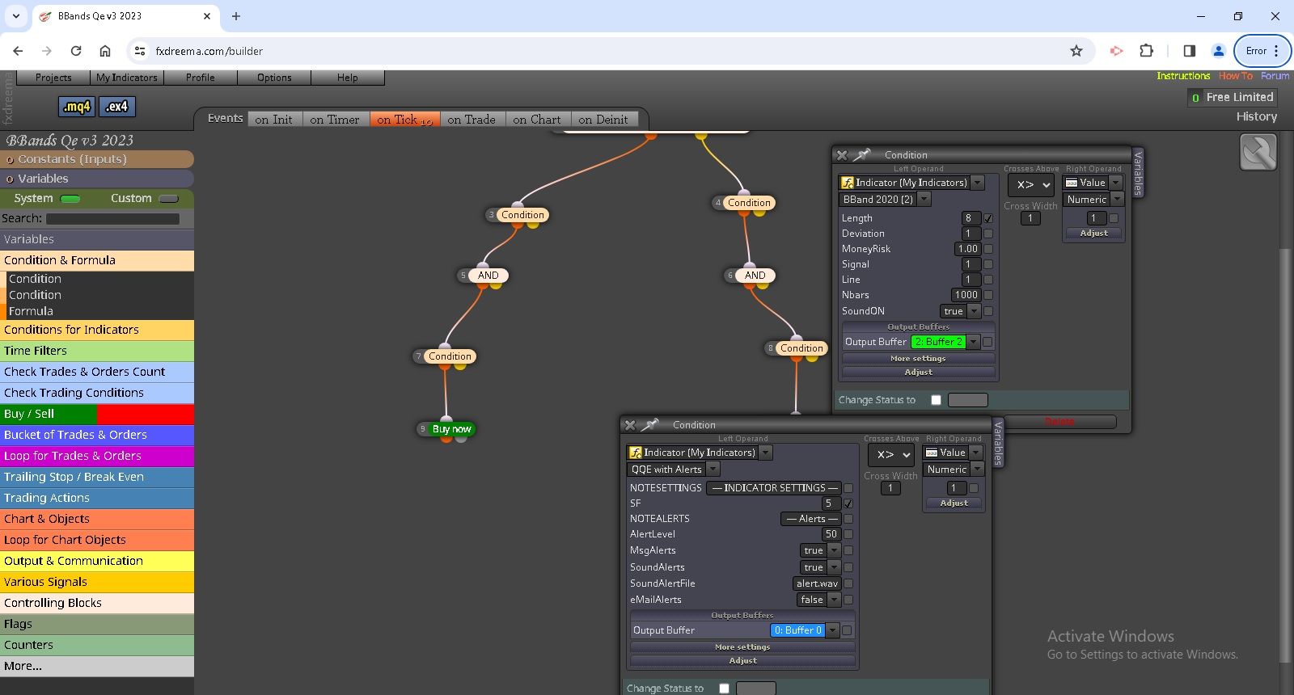Image resolution: width=1294 pixels, height=695 pixels.
Task: Click More settings in QQE panel
Action: click(x=742, y=647)
